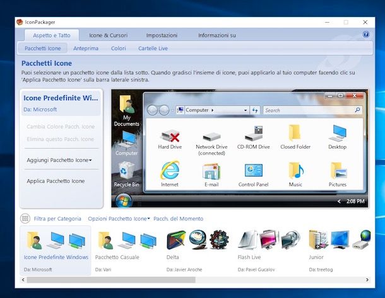This screenshot has width=385, height=298.
Task: Select the Anteprima sub-tab
Action: pyautogui.click(x=85, y=49)
